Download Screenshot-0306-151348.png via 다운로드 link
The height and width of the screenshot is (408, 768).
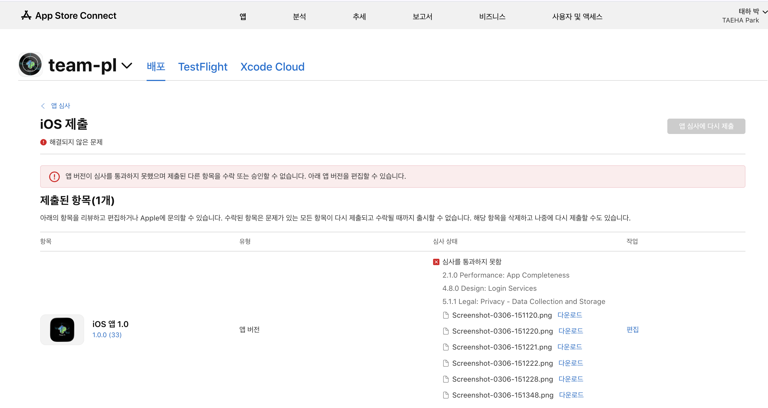click(x=571, y=395)
